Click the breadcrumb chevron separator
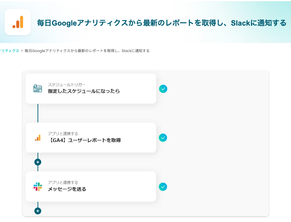Image resolution: width=291 pixels, height=222 pixels. [22, 51]
